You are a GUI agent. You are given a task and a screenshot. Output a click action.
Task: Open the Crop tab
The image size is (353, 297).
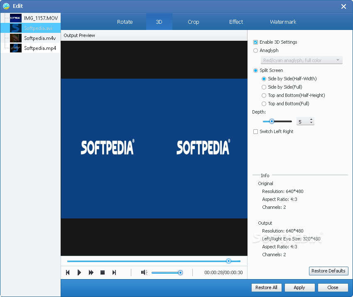click(x=194, y=22)
